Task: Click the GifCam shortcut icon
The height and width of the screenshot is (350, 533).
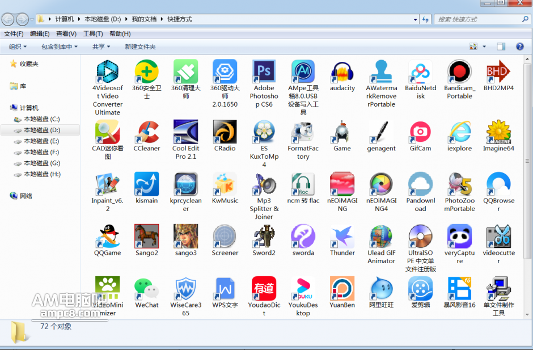Action: click(421, 132)
